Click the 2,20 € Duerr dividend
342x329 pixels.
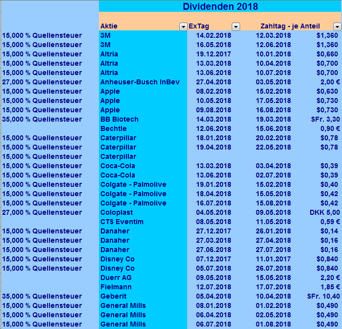tap(330, 278)
